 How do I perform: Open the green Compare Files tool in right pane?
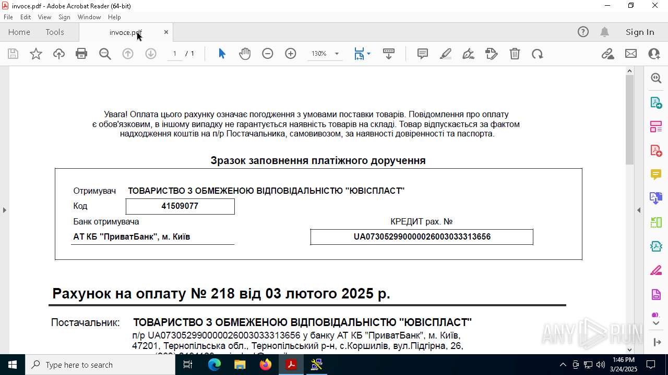click(656, 222)
